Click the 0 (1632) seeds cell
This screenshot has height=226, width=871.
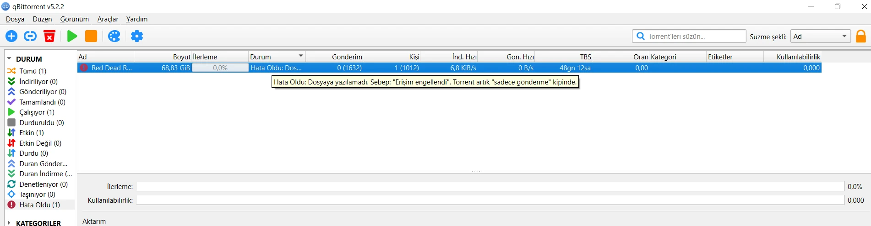click(349, 68)
